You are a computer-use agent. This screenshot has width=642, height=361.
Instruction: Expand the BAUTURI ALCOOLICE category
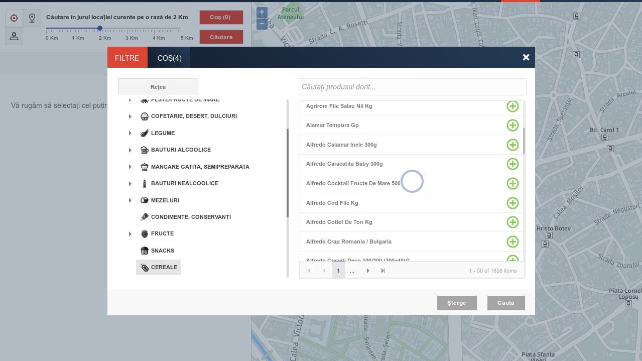click(130, 150)
